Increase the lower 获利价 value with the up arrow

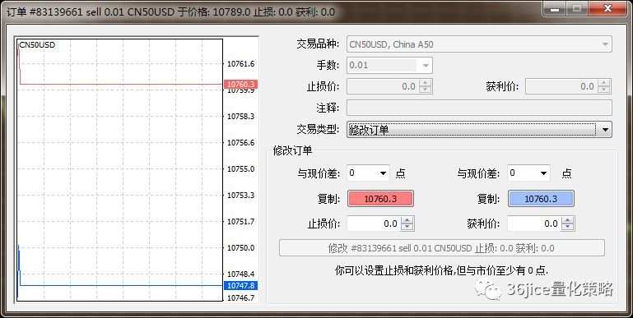(x=568, y=220)
